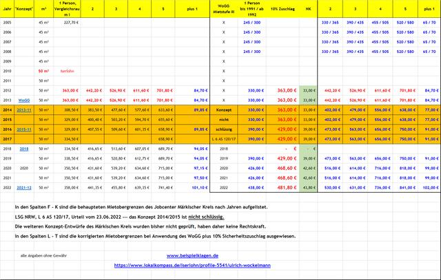Follow the 2015-11 concept link

(x=24, y=129)
